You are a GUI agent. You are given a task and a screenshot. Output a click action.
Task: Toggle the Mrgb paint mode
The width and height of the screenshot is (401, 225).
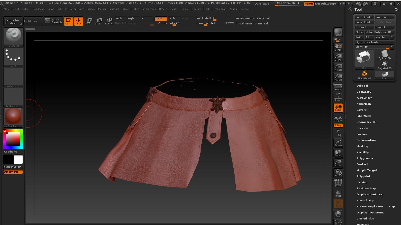[120, 19]
